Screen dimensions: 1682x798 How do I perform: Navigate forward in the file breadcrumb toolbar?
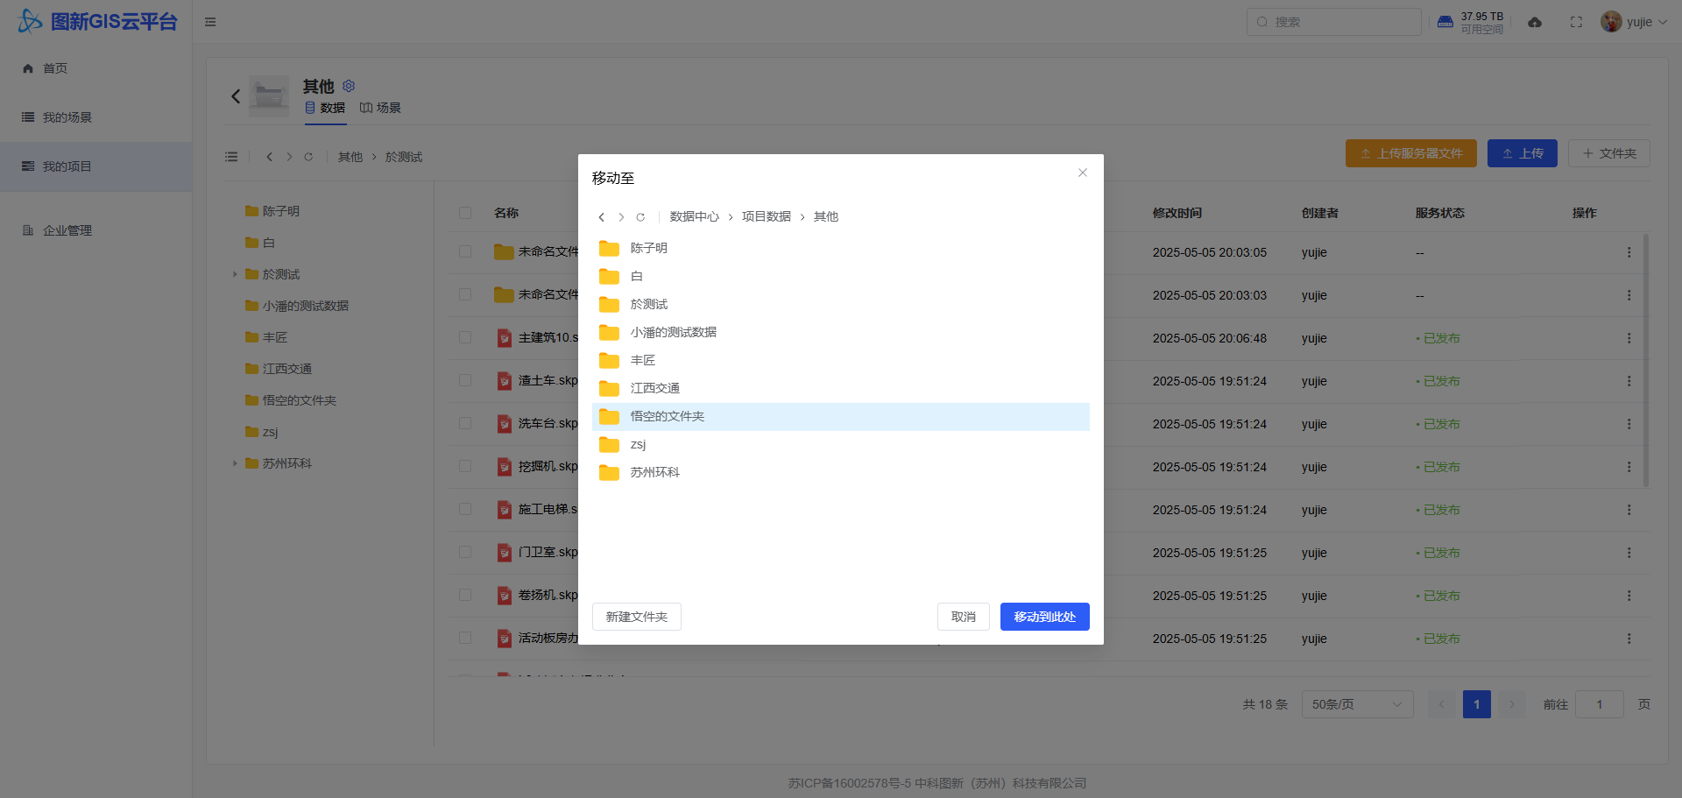pos(289,157)
